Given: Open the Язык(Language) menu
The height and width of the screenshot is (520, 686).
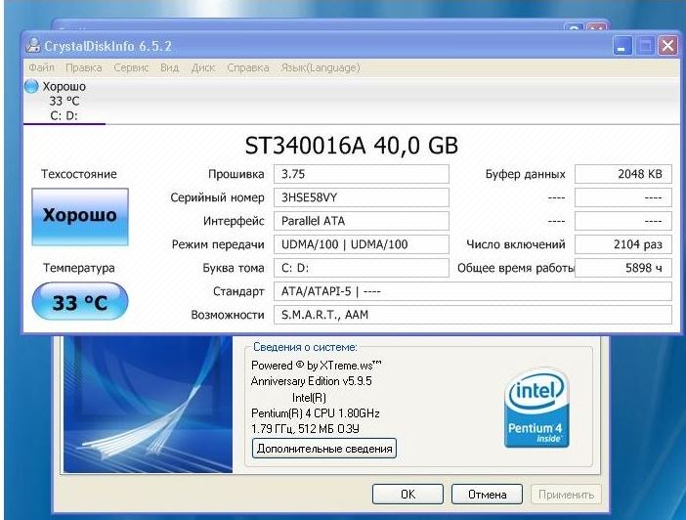Looking at the screenshot, I should point(321,67).
